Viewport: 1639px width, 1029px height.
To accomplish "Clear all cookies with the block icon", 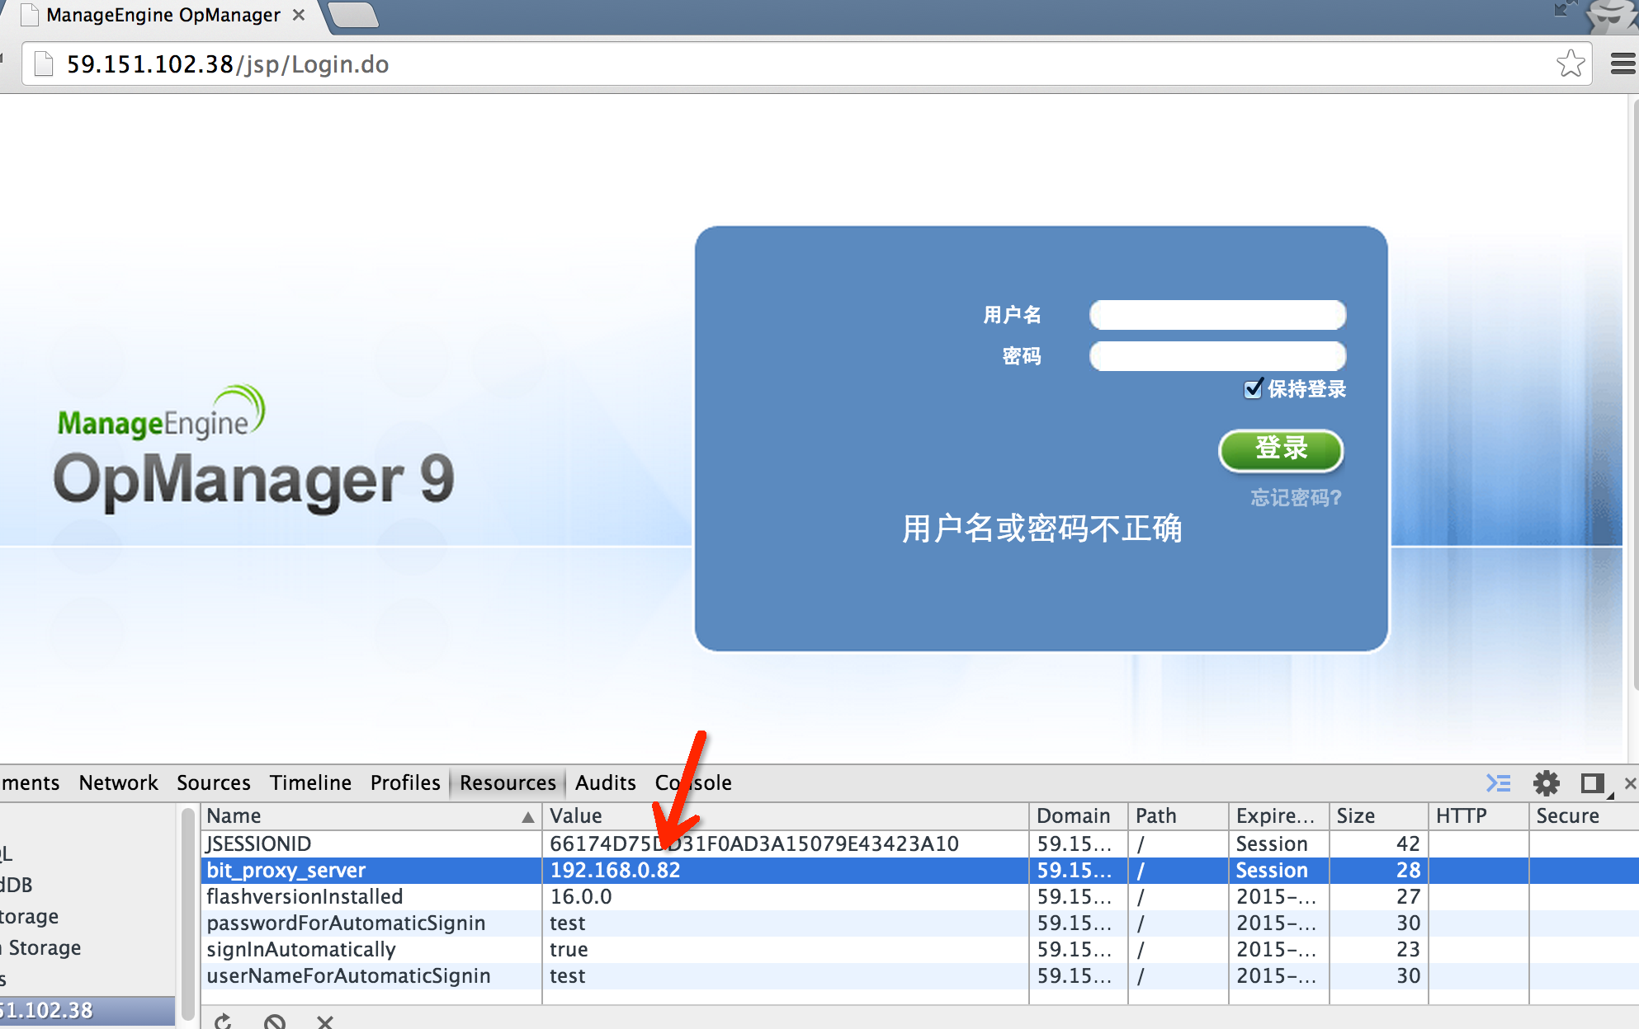I will click(x=275, y=1022).
